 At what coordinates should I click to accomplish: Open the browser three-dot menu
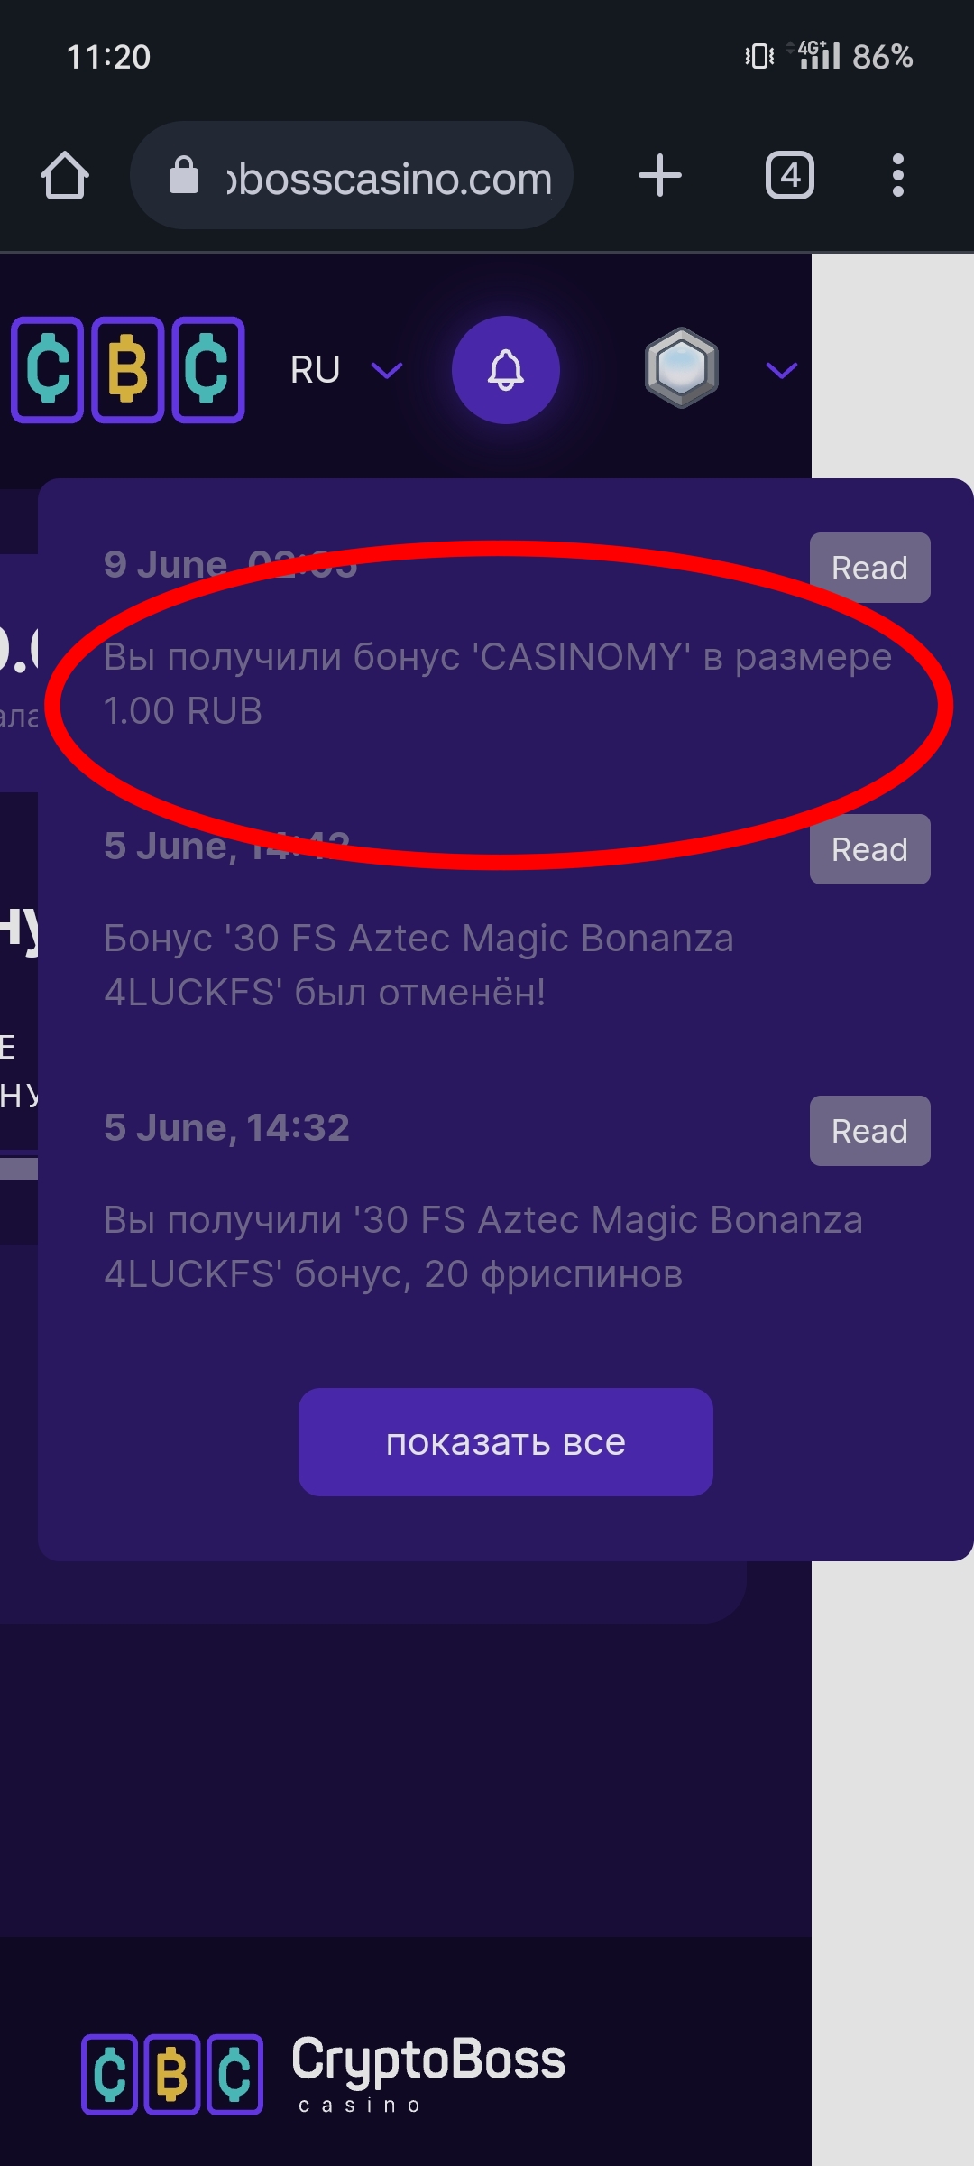tap(897, 175)
